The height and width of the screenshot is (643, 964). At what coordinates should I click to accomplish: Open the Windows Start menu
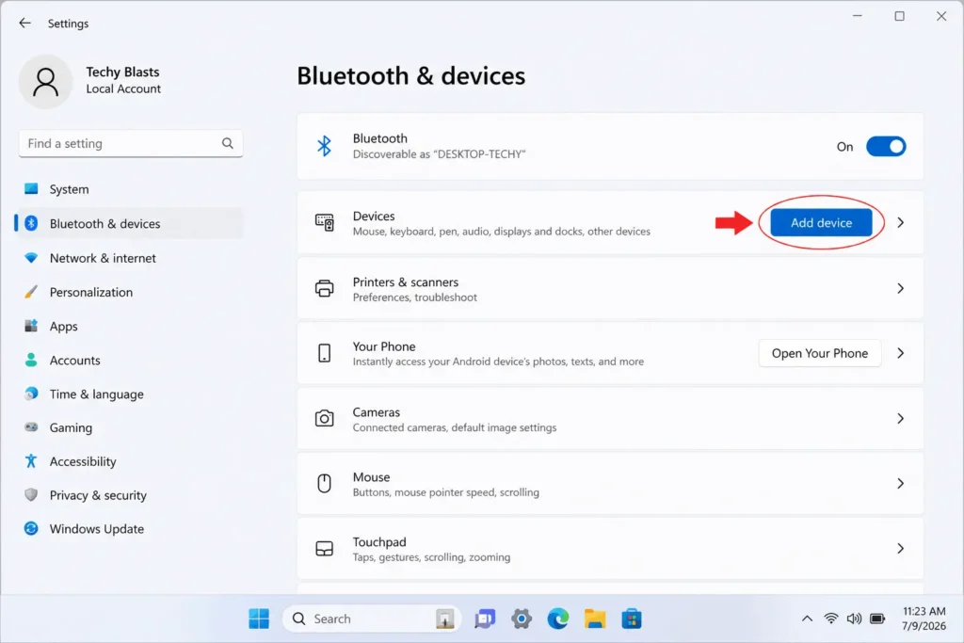(x=259, y=619)
